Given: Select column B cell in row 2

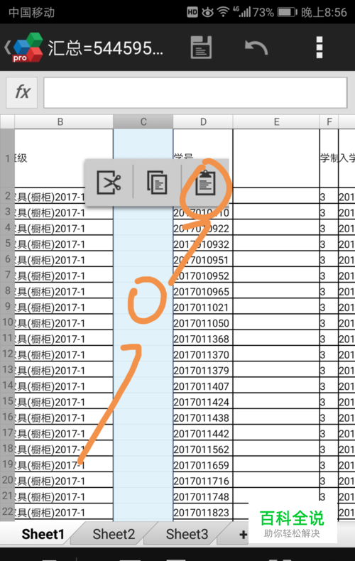Looking at the screenshot, I should coord(64,196).
